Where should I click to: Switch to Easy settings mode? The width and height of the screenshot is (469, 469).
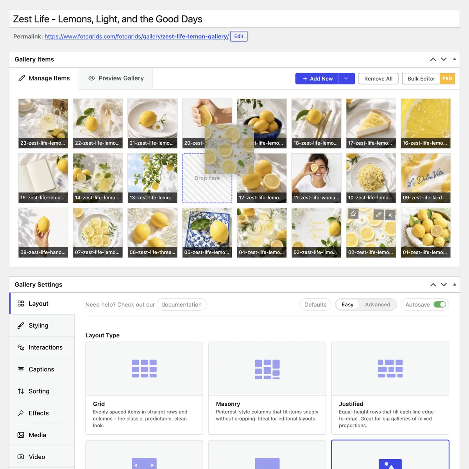(x=347, y=304)
